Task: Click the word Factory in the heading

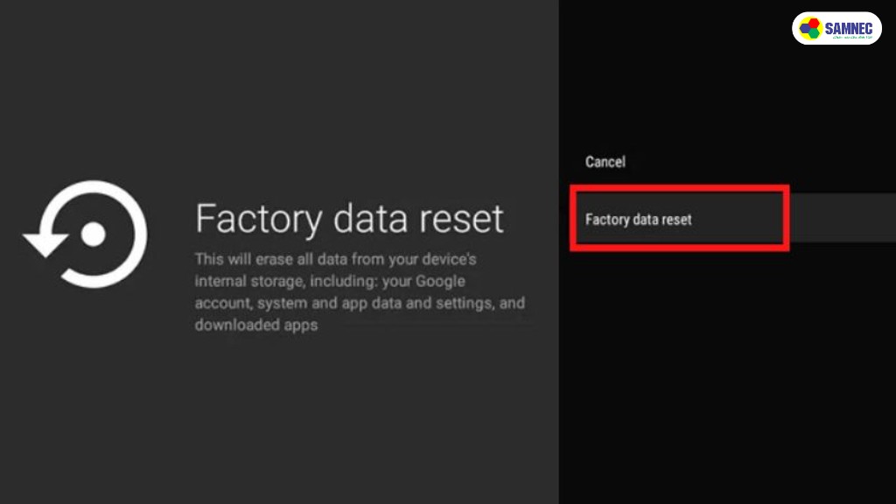Action: (258, 220)
